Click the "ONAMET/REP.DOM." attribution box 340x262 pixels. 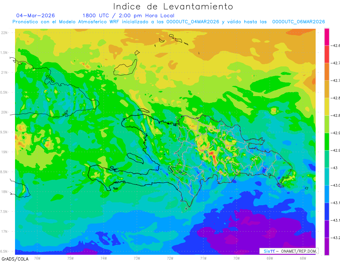click(x=288, y=251)
